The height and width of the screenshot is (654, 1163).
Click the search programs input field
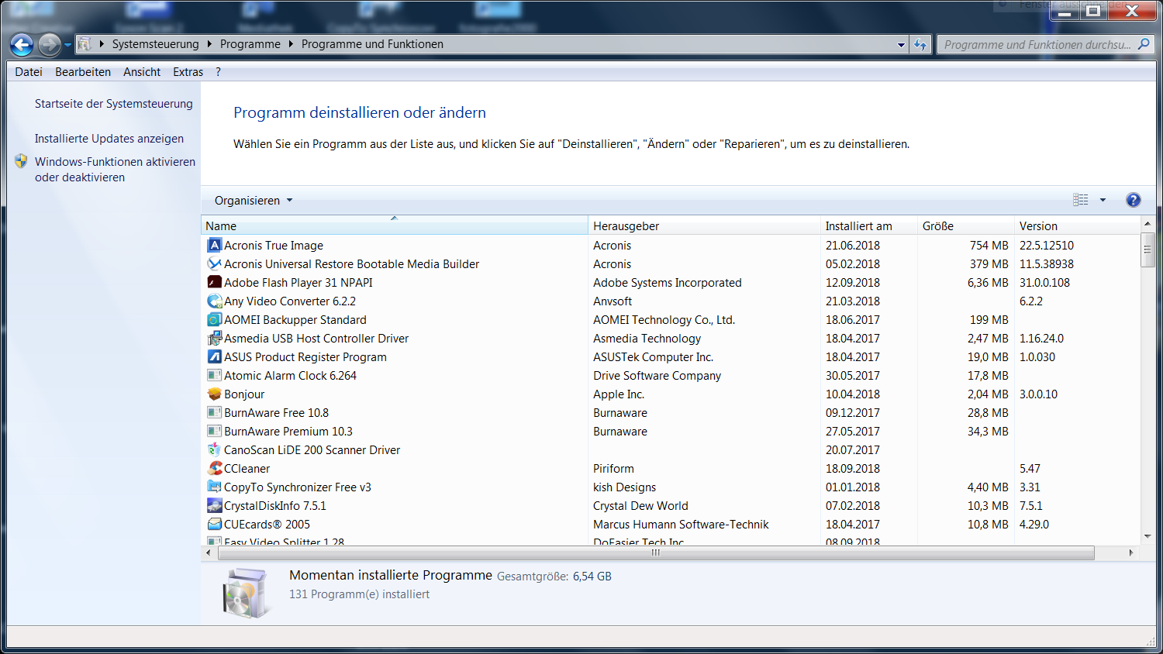(x=1037, y=44)
